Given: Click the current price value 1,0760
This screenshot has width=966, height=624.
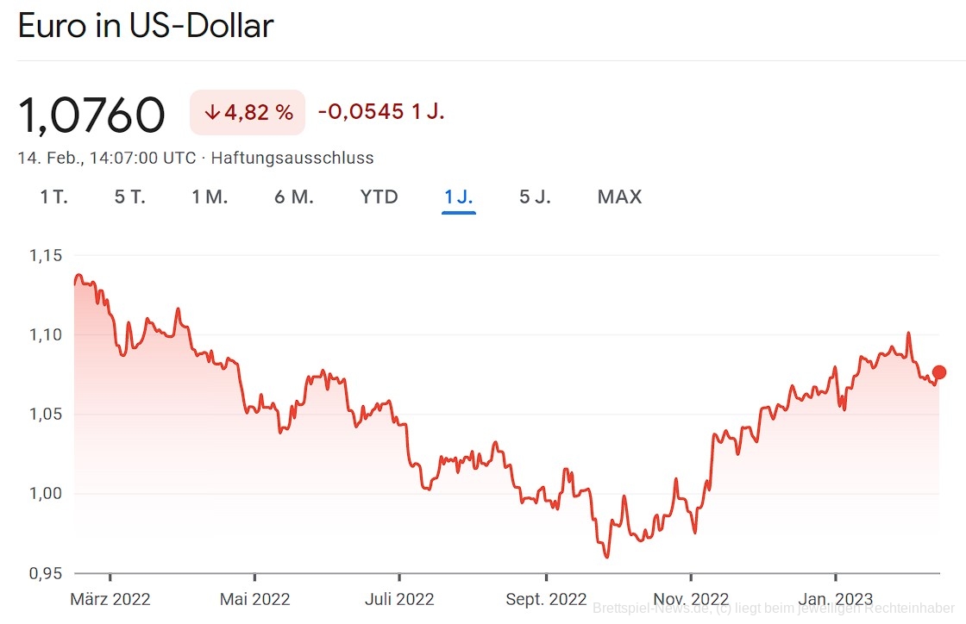Looking at the screenshot, I should (x=92, y=112).
